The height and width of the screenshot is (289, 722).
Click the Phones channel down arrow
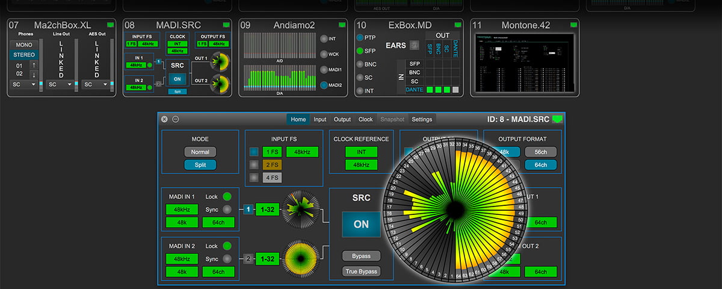[34, 75]
